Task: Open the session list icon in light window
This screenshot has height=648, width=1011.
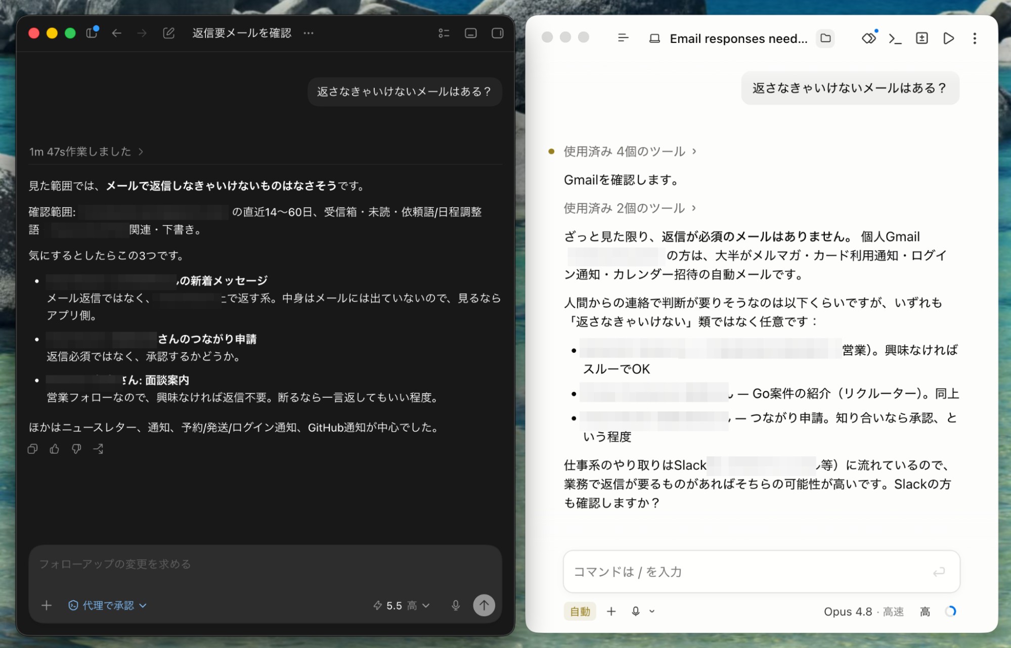Action: point(623,38)
